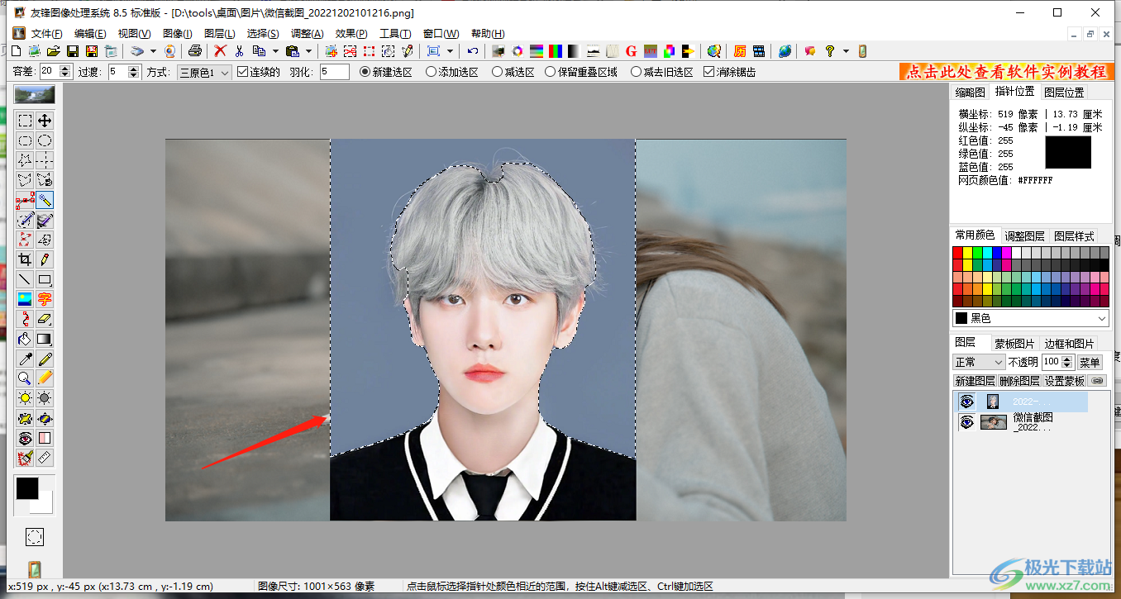Expand the scanner icon dropdown arrow
The image size is (1121, 599).
pos(153,51)
